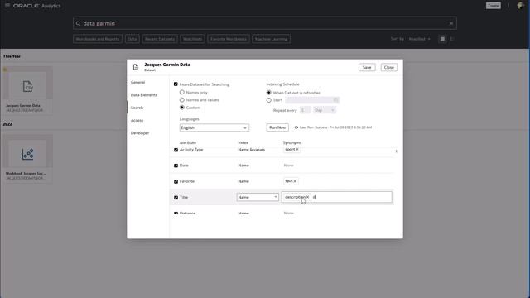Open the hamburger navigation menu

(7, 6)
